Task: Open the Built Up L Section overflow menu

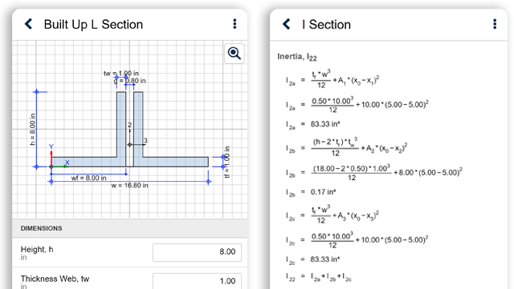Action: 235,24
